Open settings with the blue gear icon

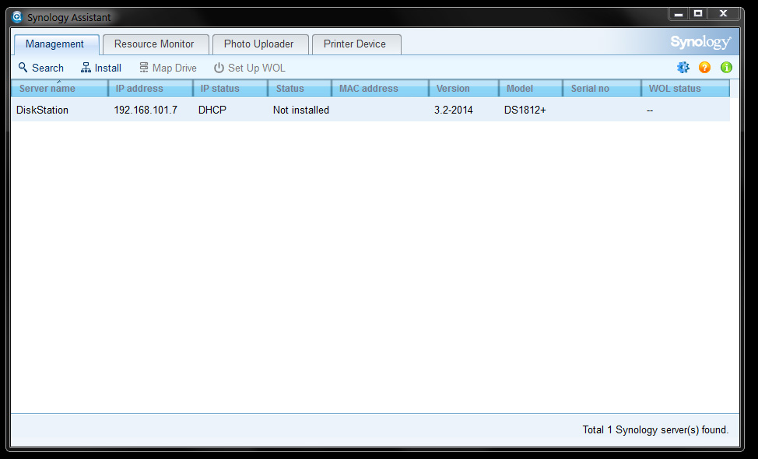(683, 67)
